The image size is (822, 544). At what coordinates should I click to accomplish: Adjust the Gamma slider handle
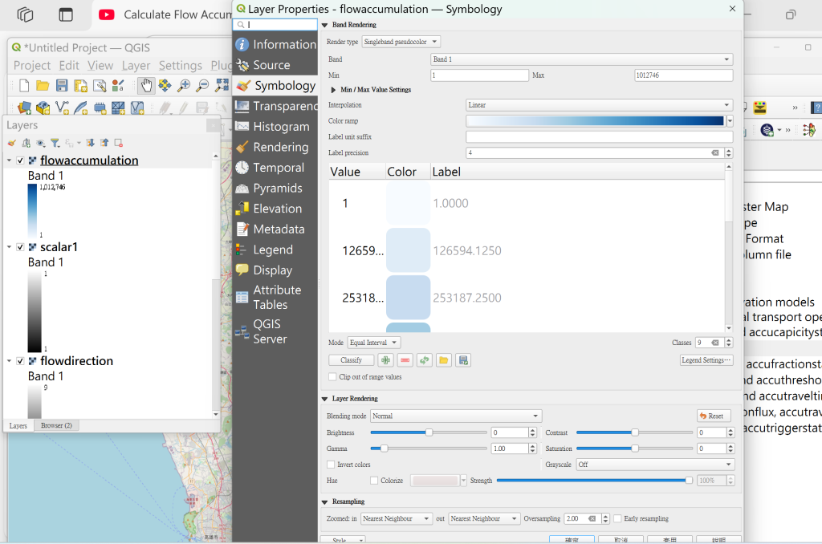pos(384,449)
